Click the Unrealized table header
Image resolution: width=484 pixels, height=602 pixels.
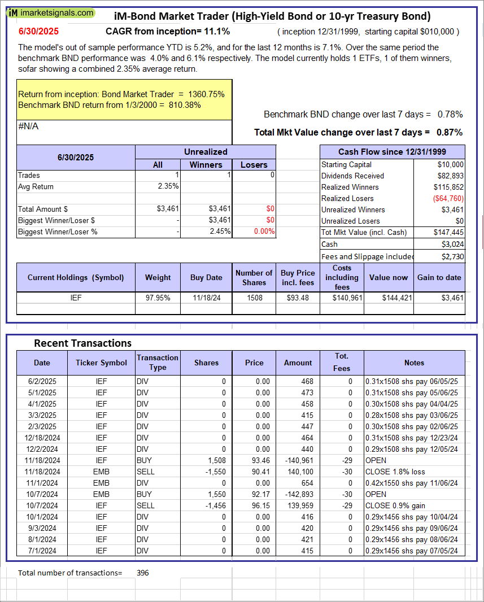[206, 152]
